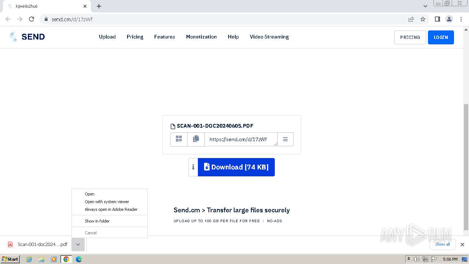469x264 pixels.
Task: Click the network tray icon
Action: click(x=425, y=259)
